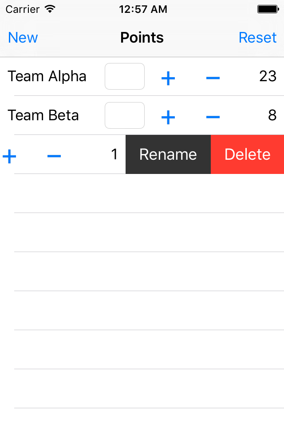The height and width of the screenshot is (426, 284).
Task: Select the Team Beta name label
Action: (43, 115)
